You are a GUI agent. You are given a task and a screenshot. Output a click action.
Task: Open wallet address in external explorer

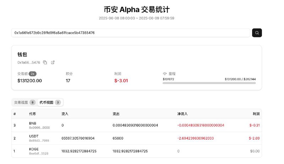(x=53, y=62)
